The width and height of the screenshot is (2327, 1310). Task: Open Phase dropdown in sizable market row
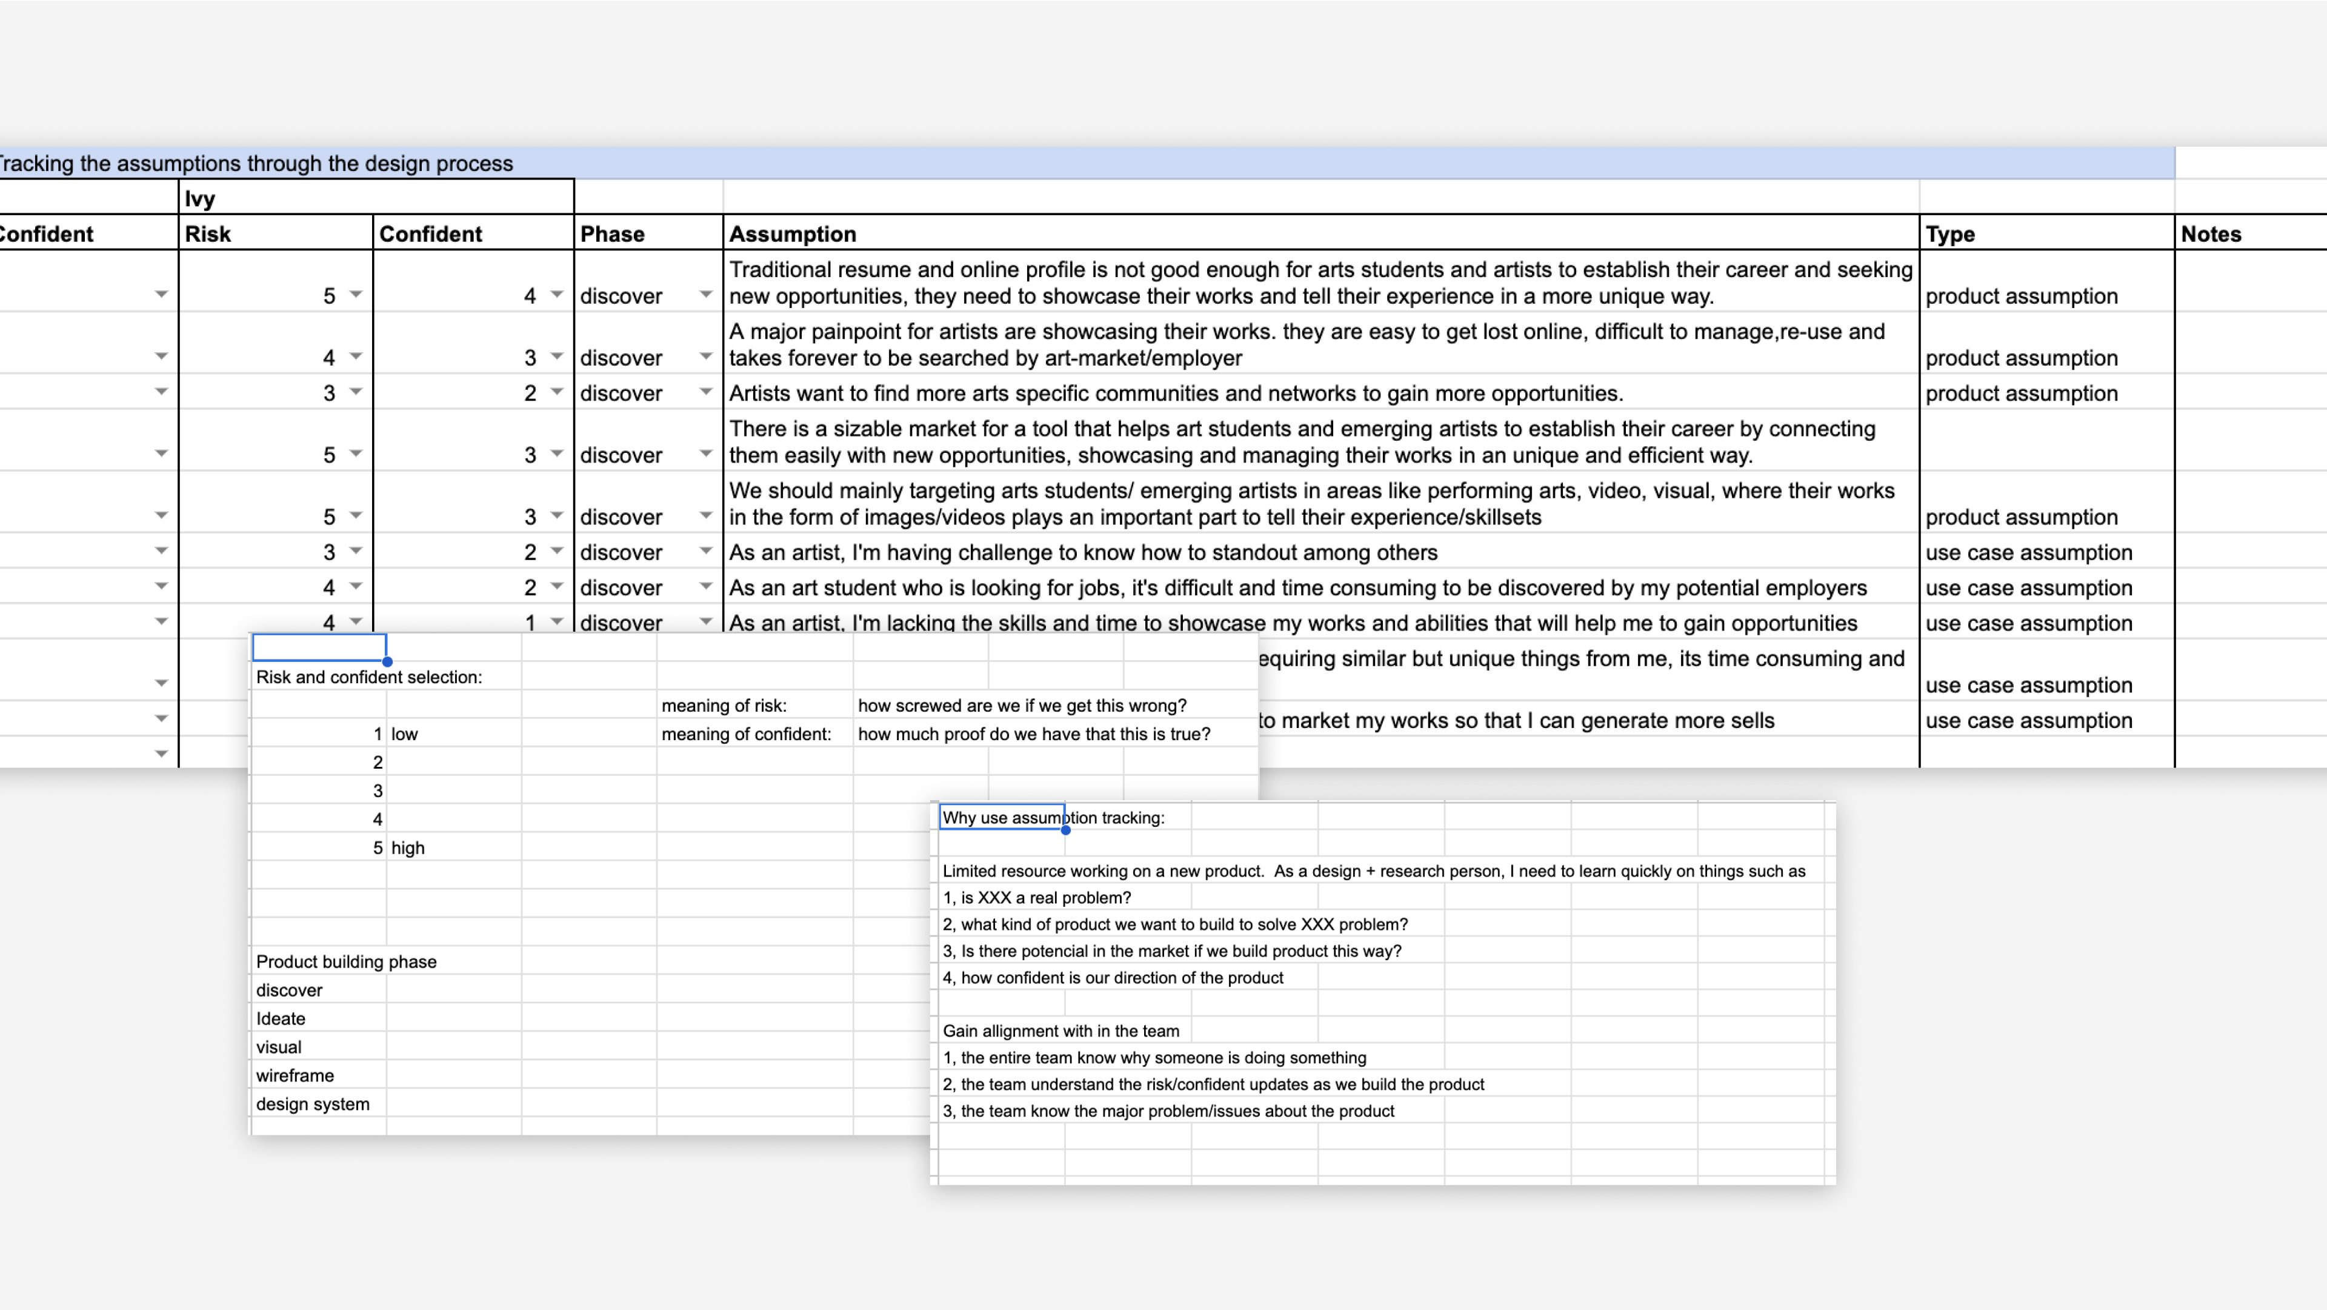pyautogui.click(x=705, y=453)
